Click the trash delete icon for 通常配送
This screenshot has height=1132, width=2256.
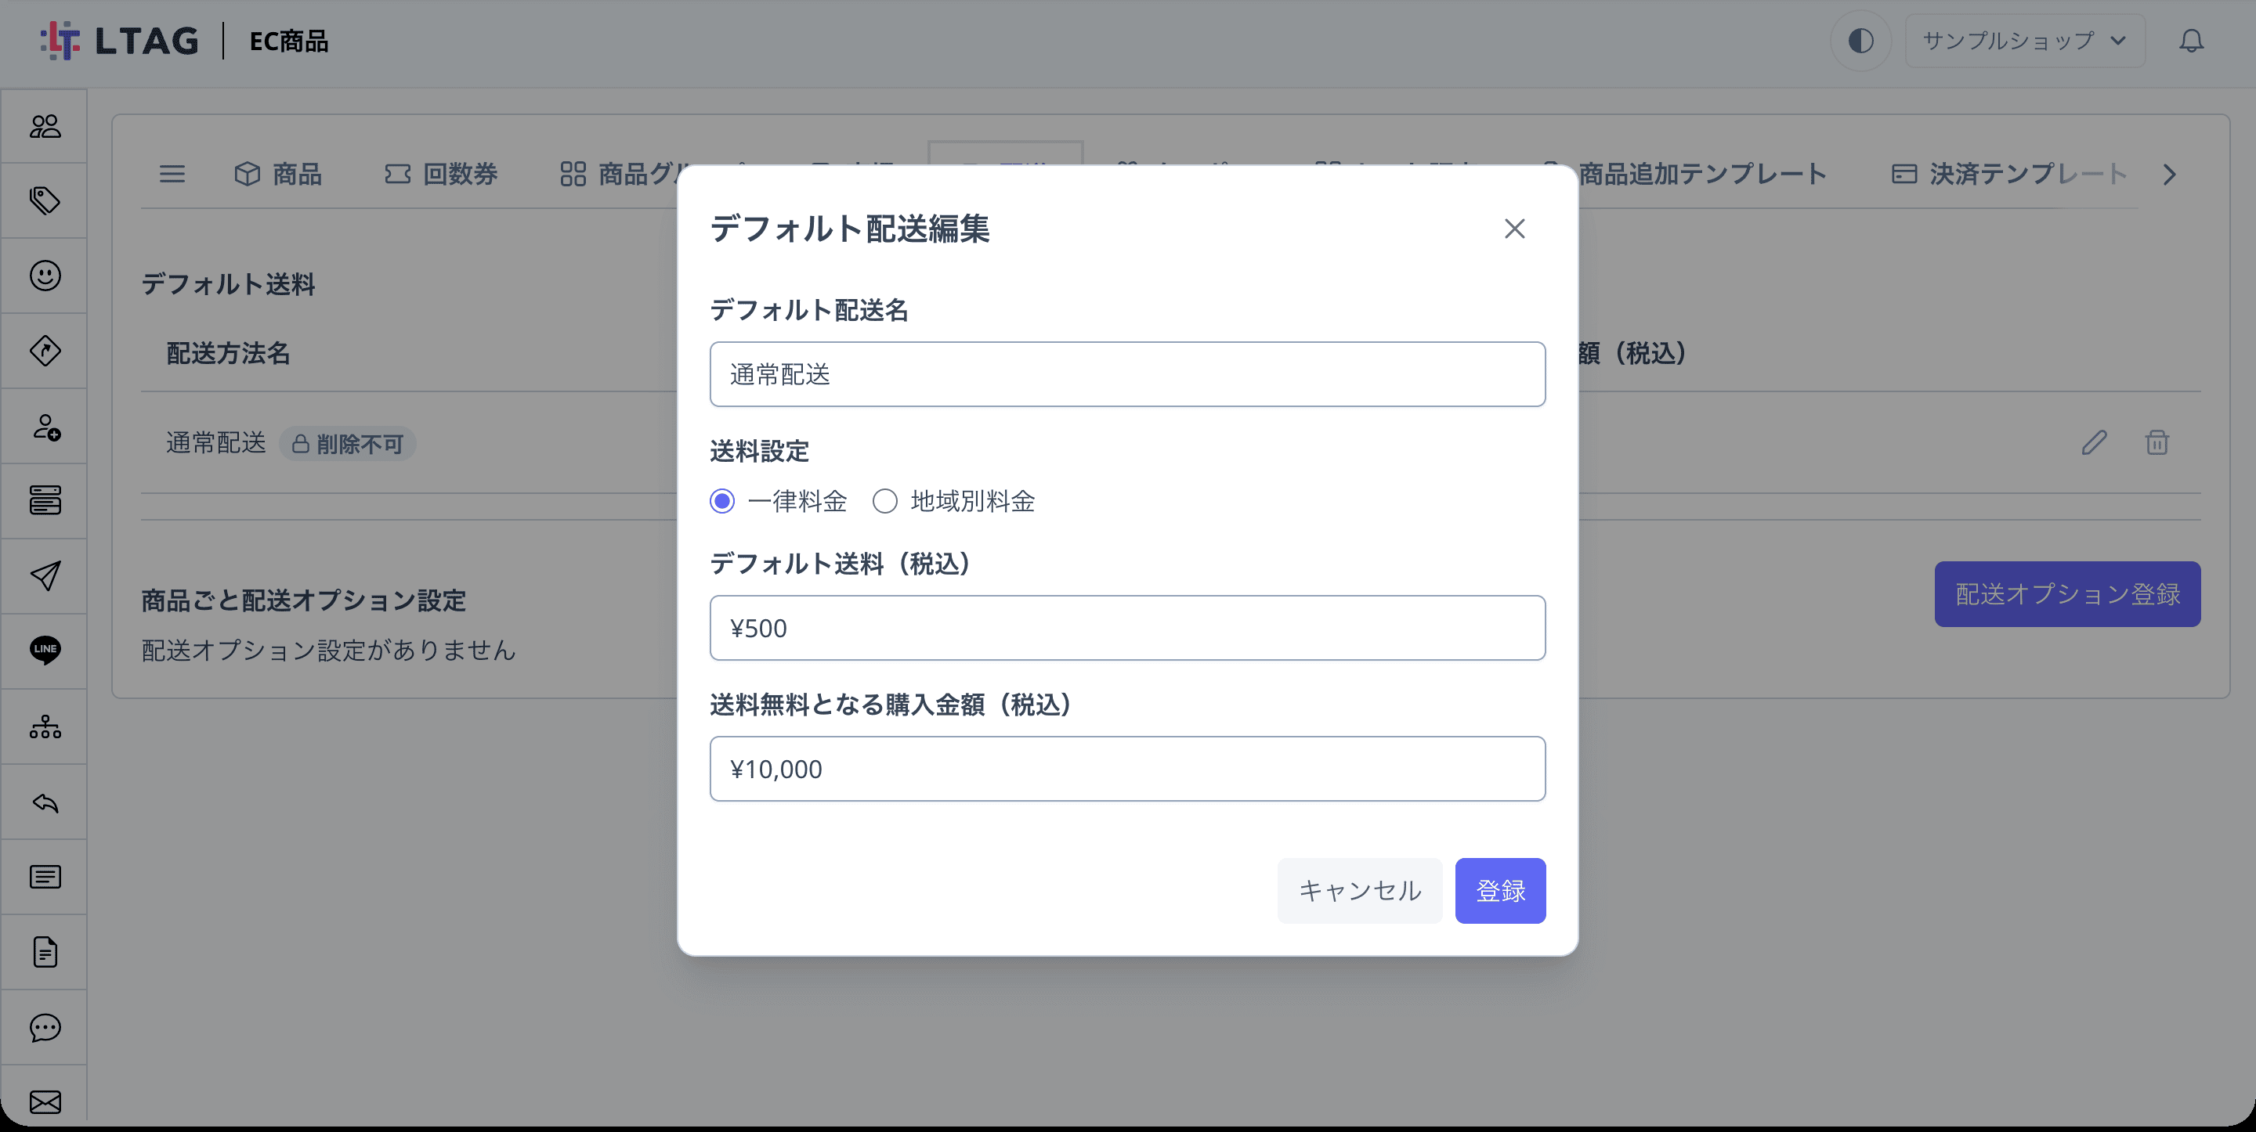click(2157, 443)
